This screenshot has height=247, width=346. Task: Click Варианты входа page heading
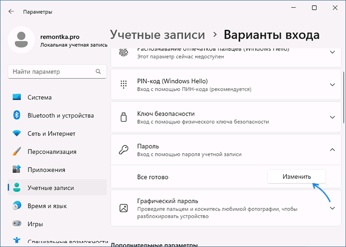[272, 35]
